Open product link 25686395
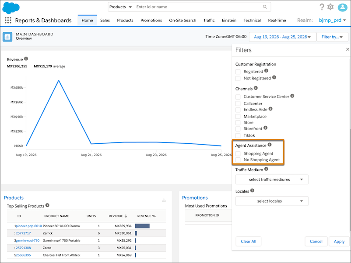351x263 pixels. click(23, 255)
